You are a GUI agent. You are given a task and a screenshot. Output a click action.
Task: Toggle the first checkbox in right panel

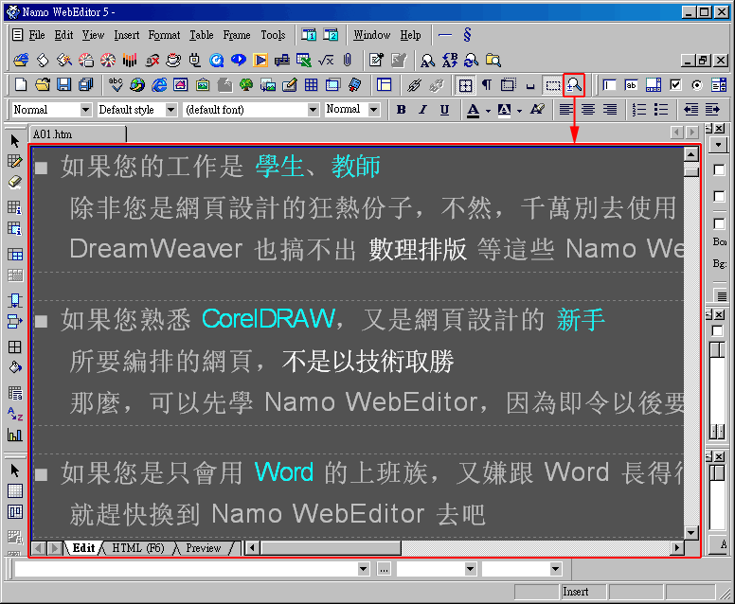coord(719,169)
